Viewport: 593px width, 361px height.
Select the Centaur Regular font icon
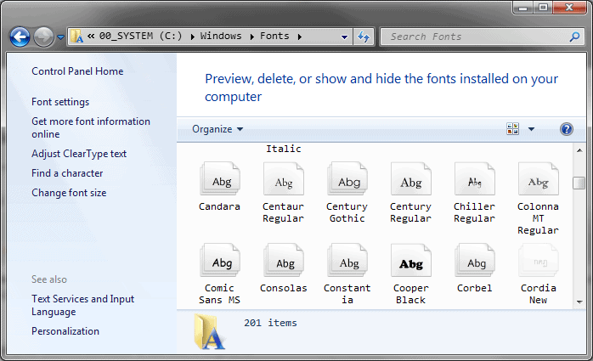pos(284,178)
